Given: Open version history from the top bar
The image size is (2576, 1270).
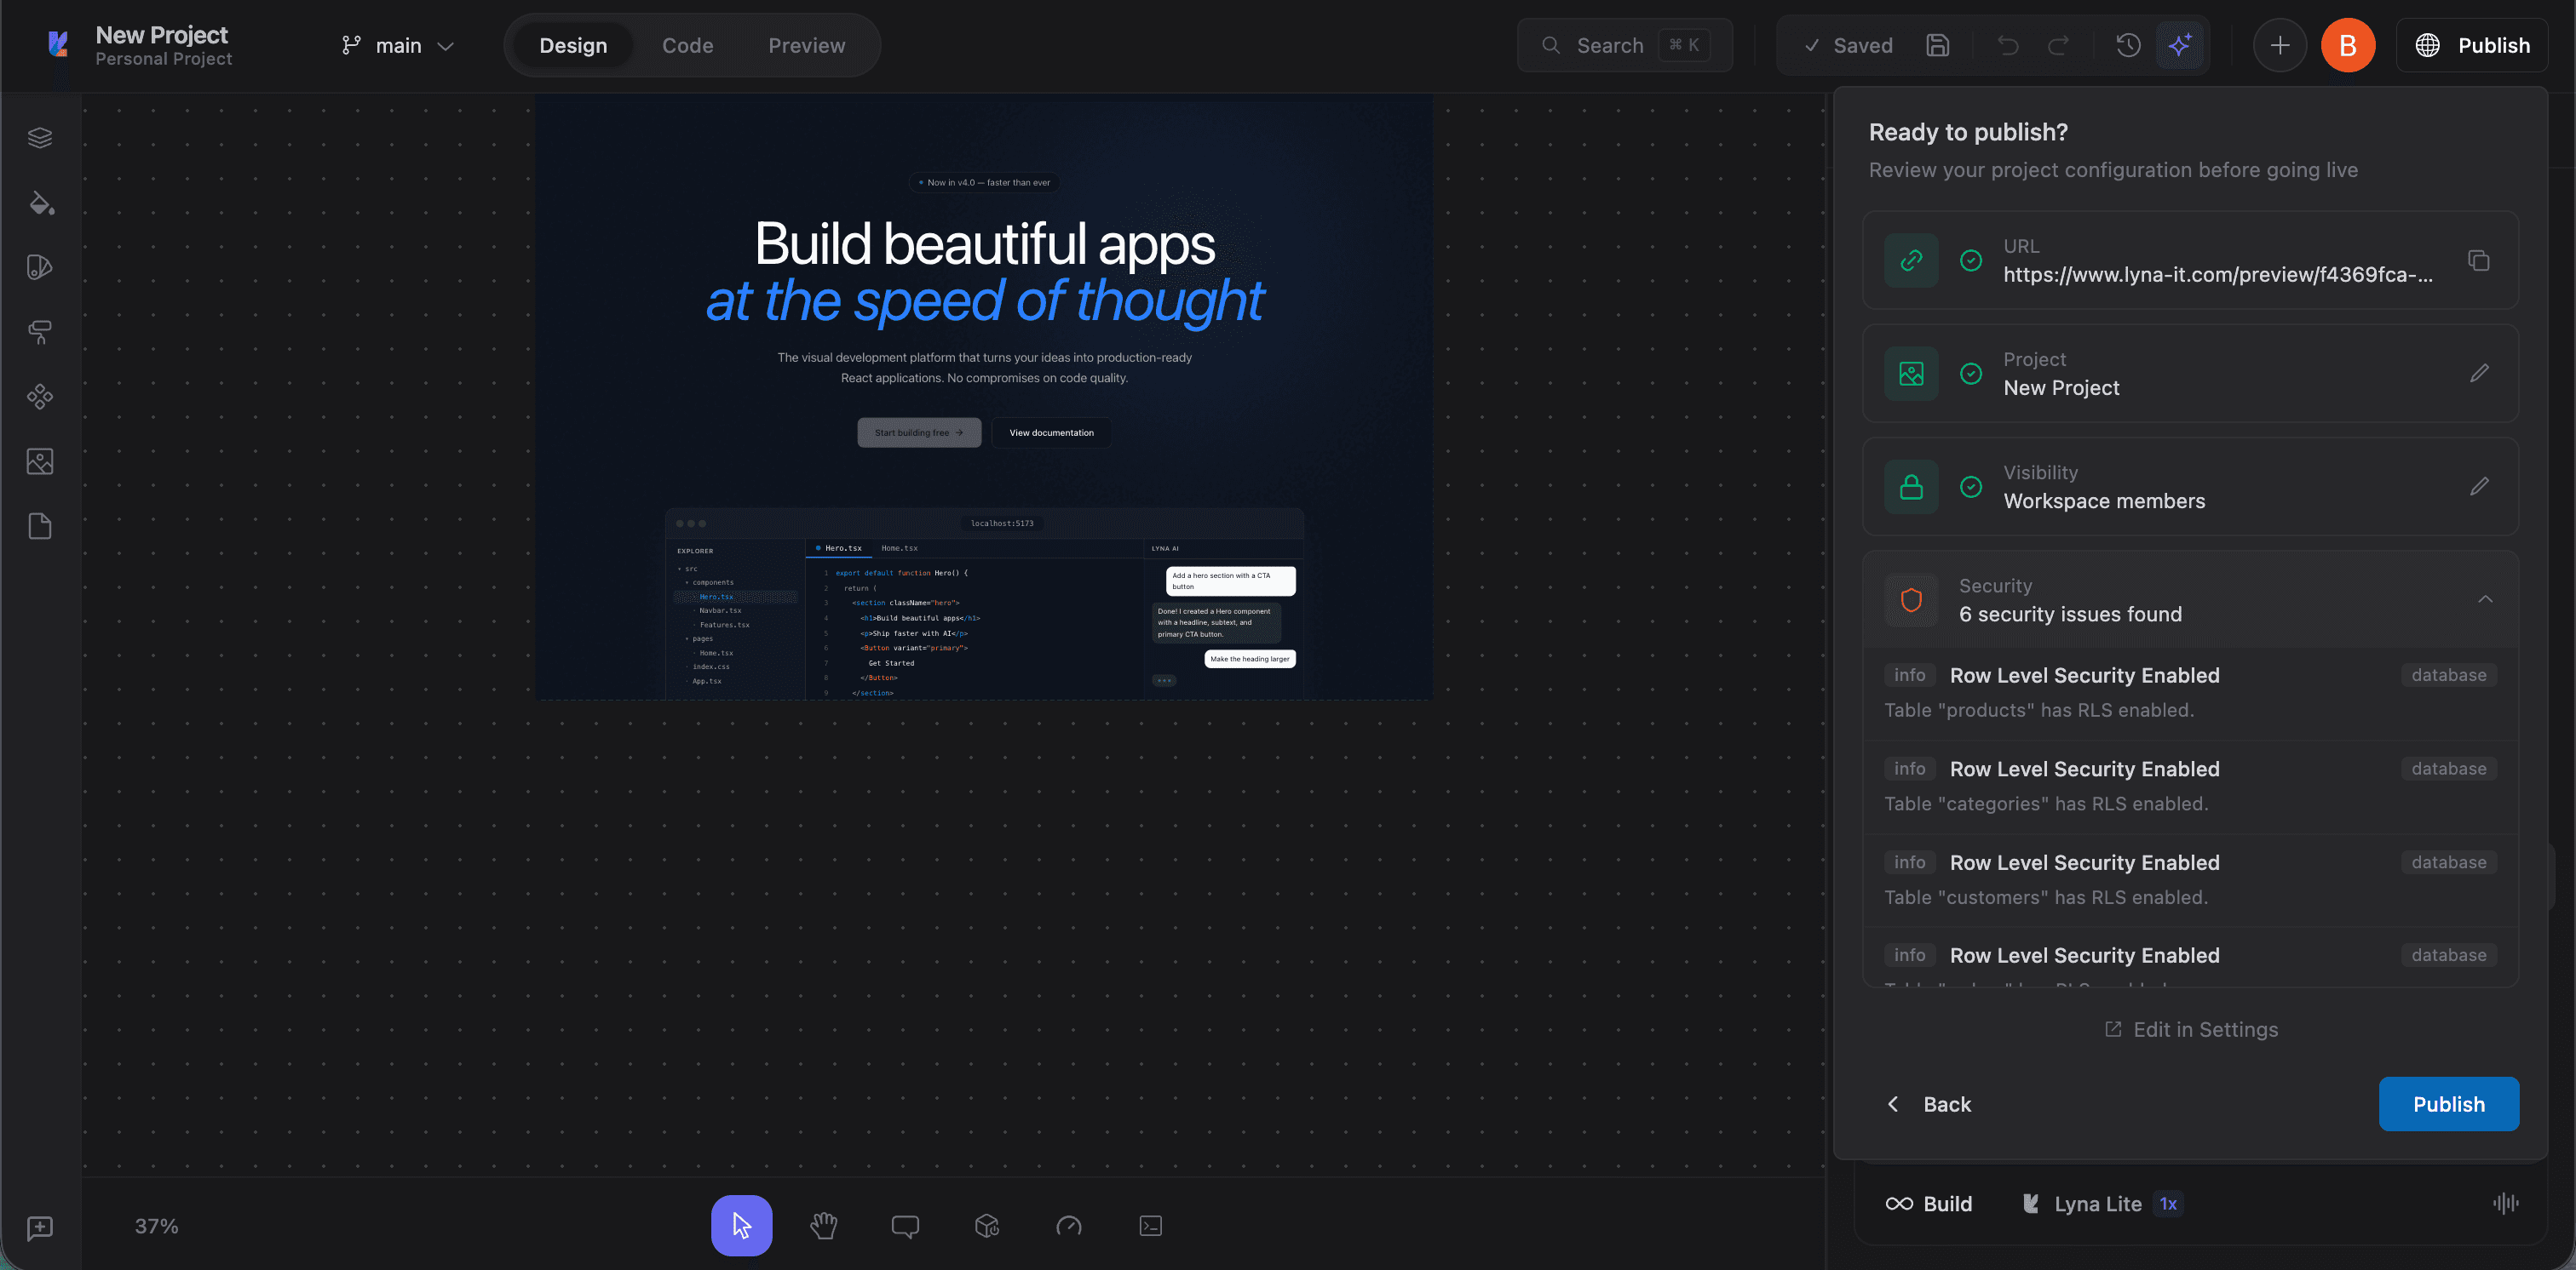Looking at the screenshot, I should [x=2128, y=45].
